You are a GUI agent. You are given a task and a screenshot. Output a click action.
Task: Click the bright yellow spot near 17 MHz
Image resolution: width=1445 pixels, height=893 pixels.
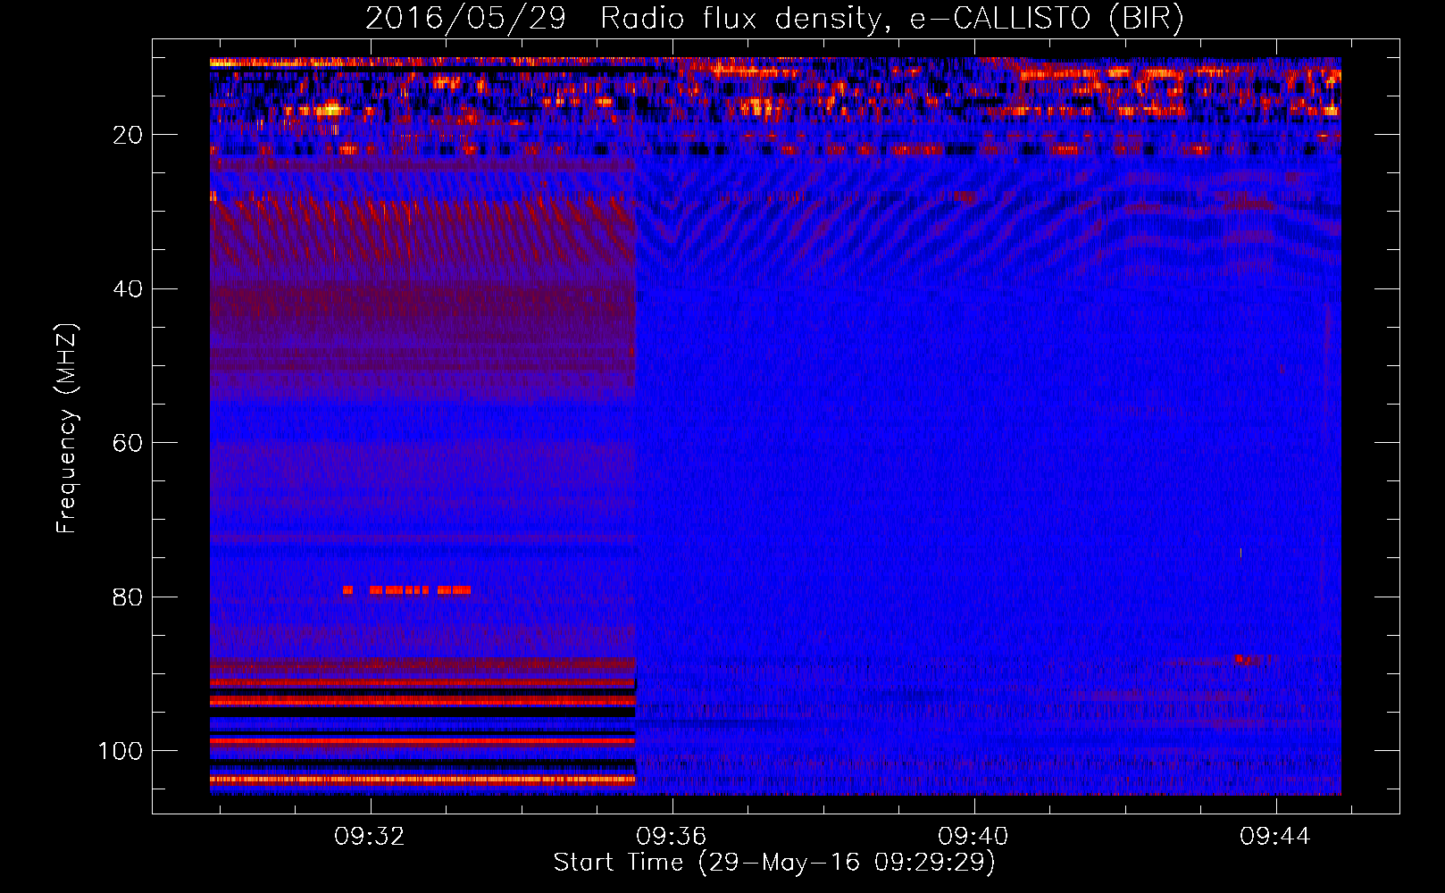(x=330, y=110)
